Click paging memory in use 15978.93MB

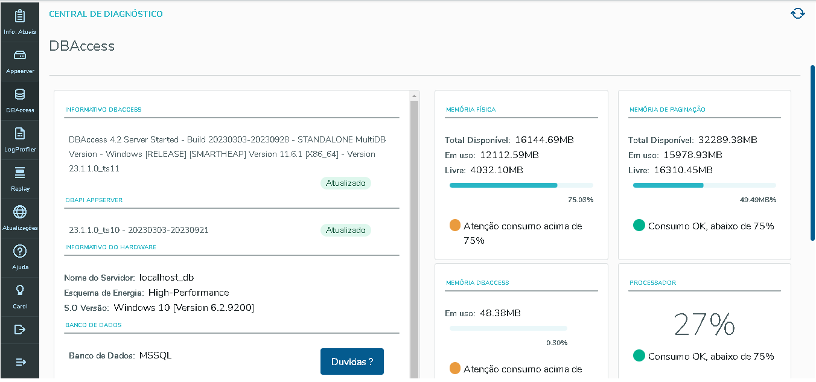pos(693,155)
